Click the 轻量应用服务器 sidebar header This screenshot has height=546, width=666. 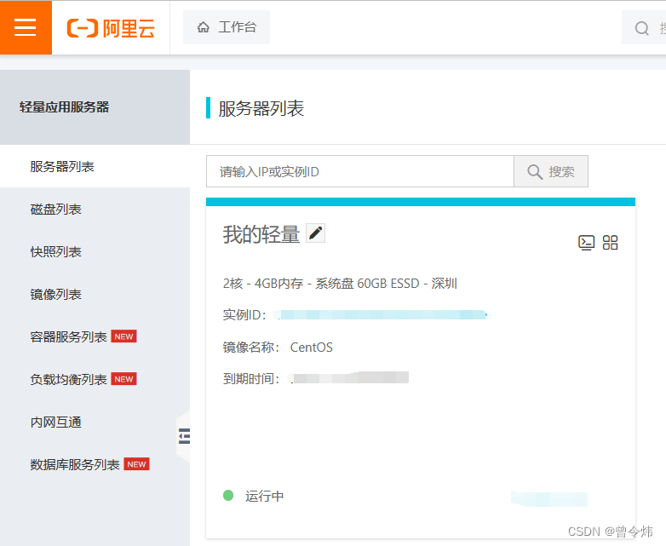tap(64, 107)
